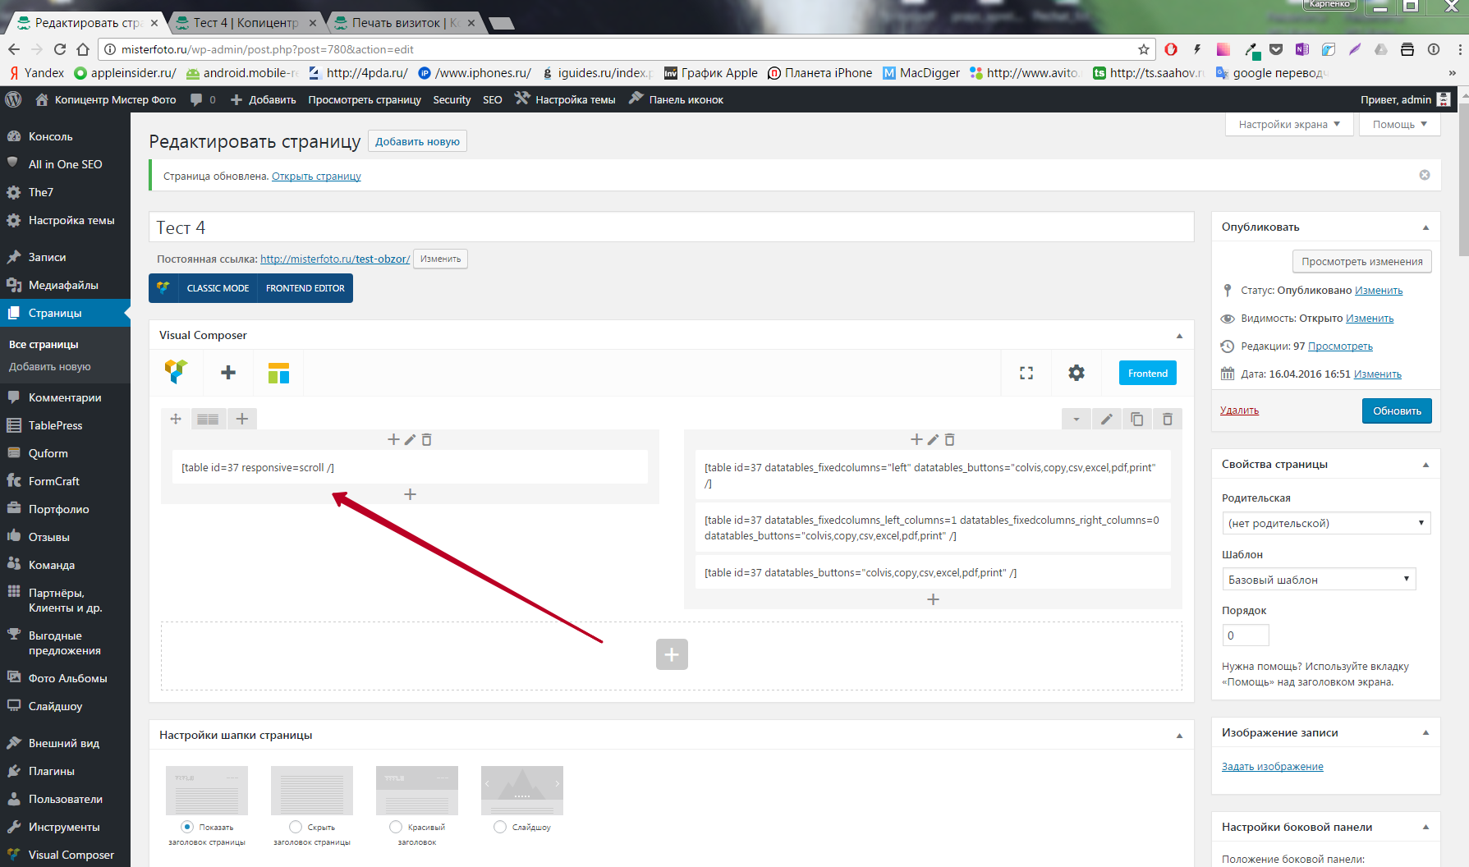Screen dimensions: 1469x867
Task: Toggle Visual Composer fullscreen mode icon
Action: pos(1026,373)
